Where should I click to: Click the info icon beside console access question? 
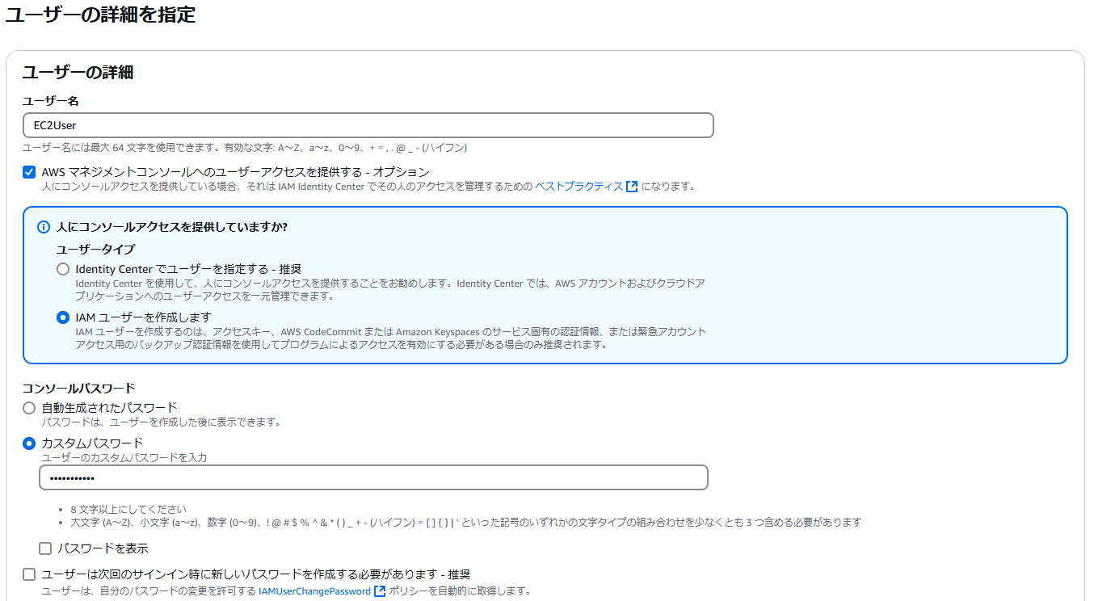coord(44,227)
